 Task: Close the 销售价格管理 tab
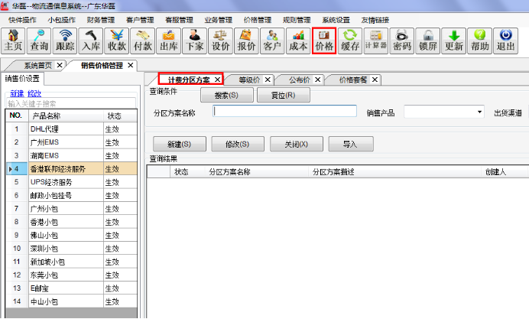coord(130,66)
